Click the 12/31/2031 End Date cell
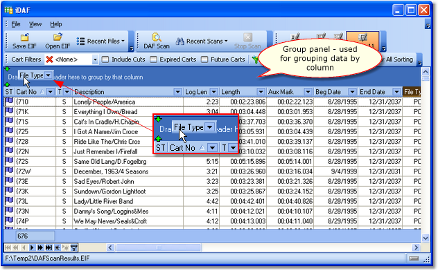The image size is (438, 271). (380, 171)
